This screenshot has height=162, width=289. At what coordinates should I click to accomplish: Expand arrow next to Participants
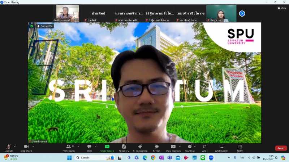[x=78, y=147]
